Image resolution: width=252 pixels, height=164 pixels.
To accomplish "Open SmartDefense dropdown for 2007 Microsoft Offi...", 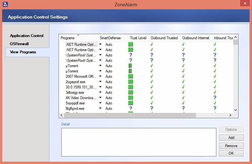I will (100, 76).
